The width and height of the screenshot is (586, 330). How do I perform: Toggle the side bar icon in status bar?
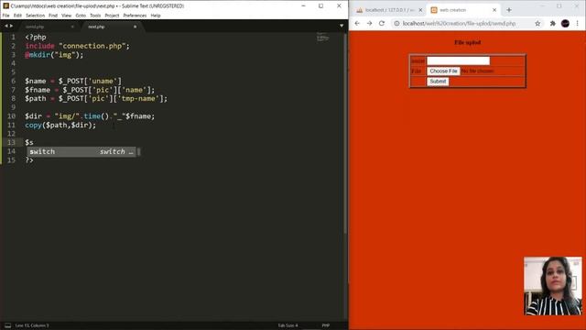tap(7, 325)
